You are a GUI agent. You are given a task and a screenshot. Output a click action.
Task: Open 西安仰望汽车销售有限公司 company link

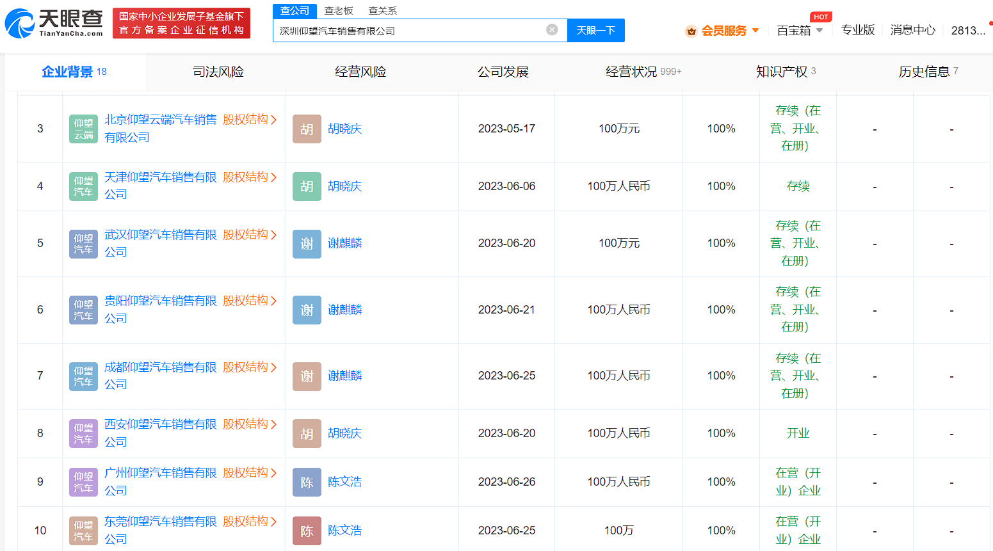(x=161, y=433)
